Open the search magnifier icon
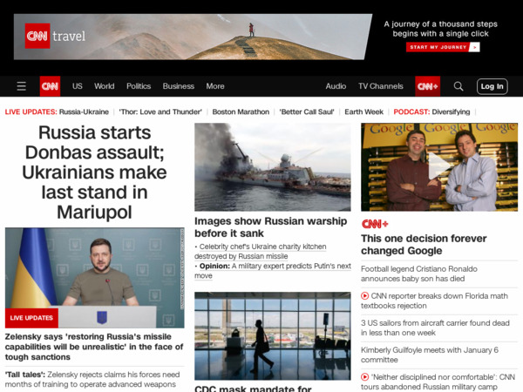 [x=458, y=86]
